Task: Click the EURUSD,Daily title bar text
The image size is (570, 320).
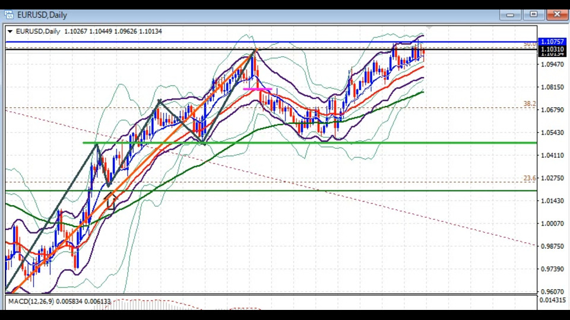Action: click(42, 15)
